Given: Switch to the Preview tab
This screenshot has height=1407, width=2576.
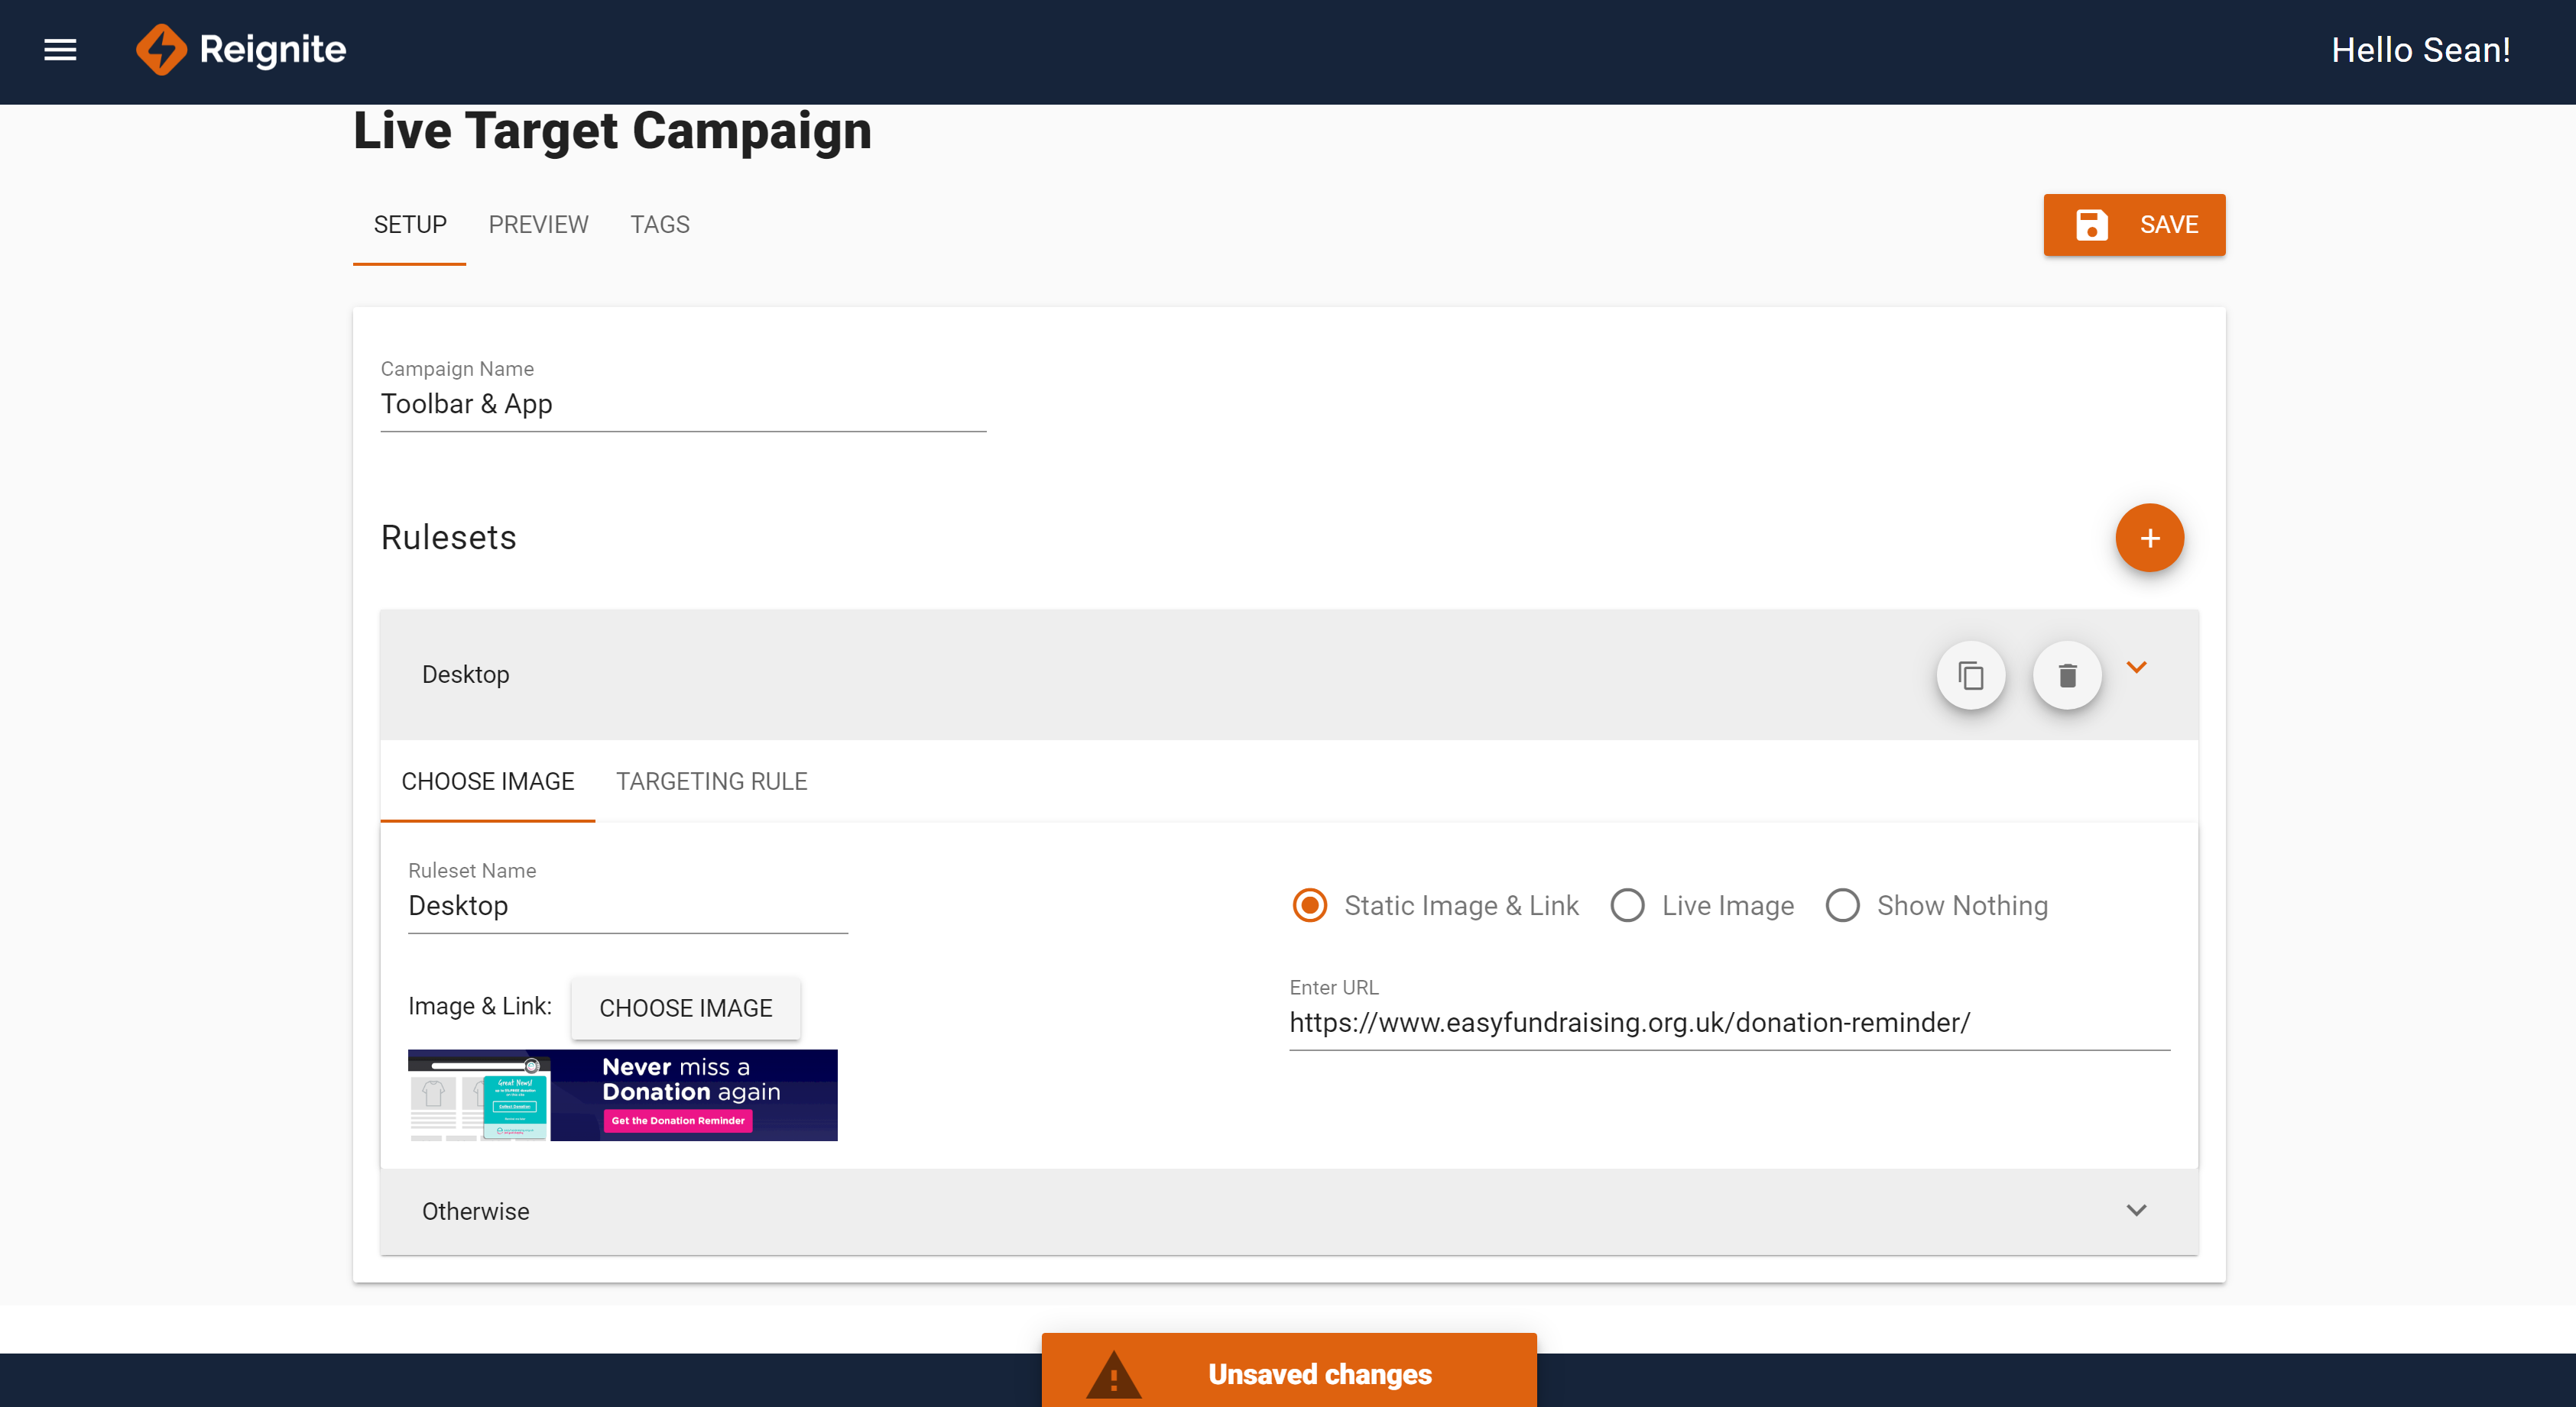Looking at the screenshot, I should [x=538, y=225].
